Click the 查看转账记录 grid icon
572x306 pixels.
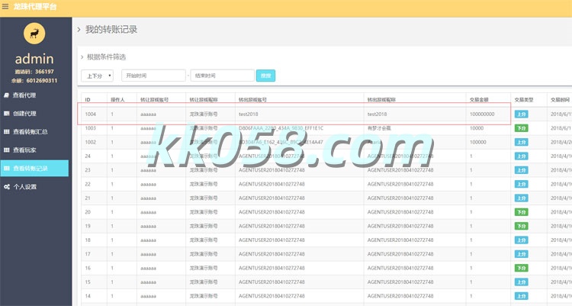7,169
